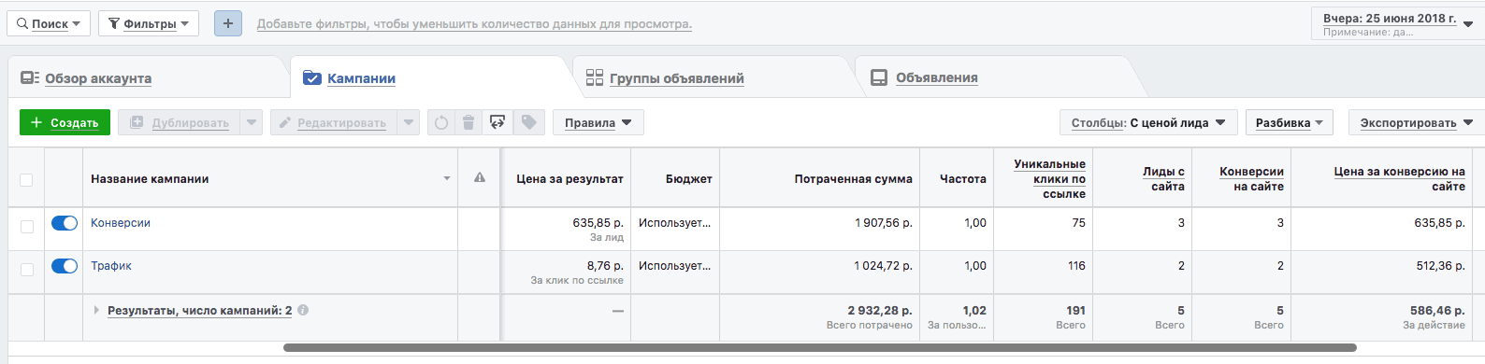The image size is (1485, 364).
Task: Click the Экспортировать export button
Action: point(1416,122)
